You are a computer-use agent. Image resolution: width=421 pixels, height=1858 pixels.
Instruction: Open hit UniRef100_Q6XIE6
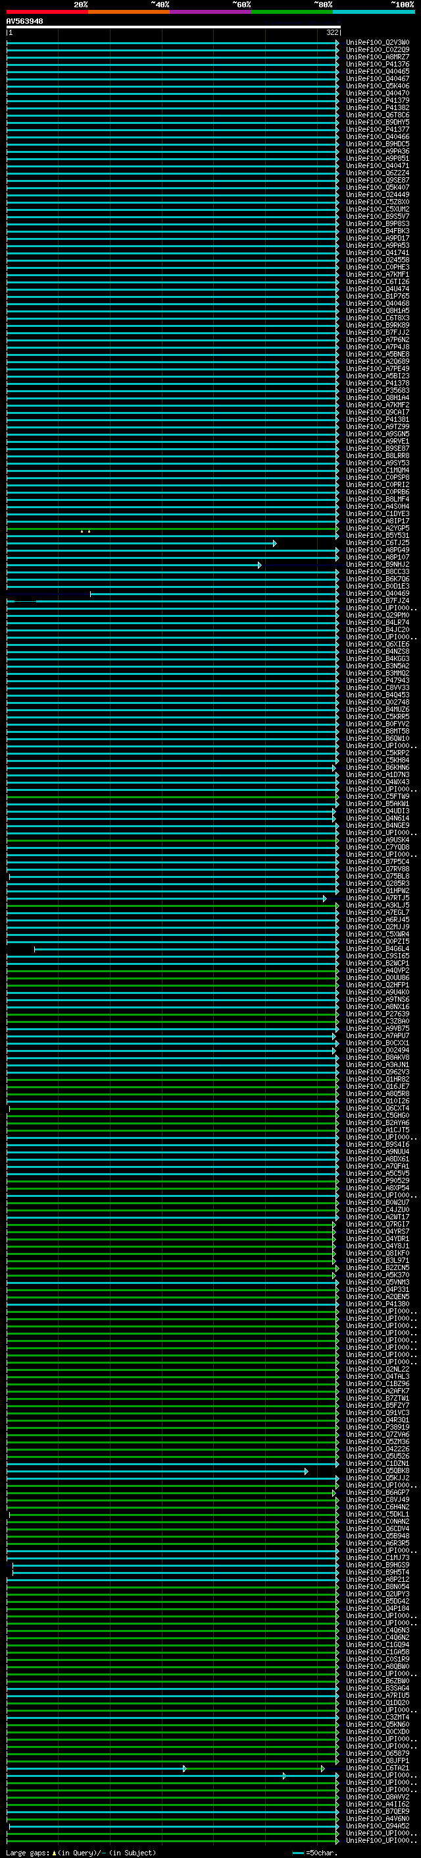pyautogui.click(x=378, y=644)
